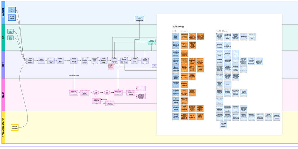
Task: Select the 'Provide access to historical data' note
Action: point(227,54)
